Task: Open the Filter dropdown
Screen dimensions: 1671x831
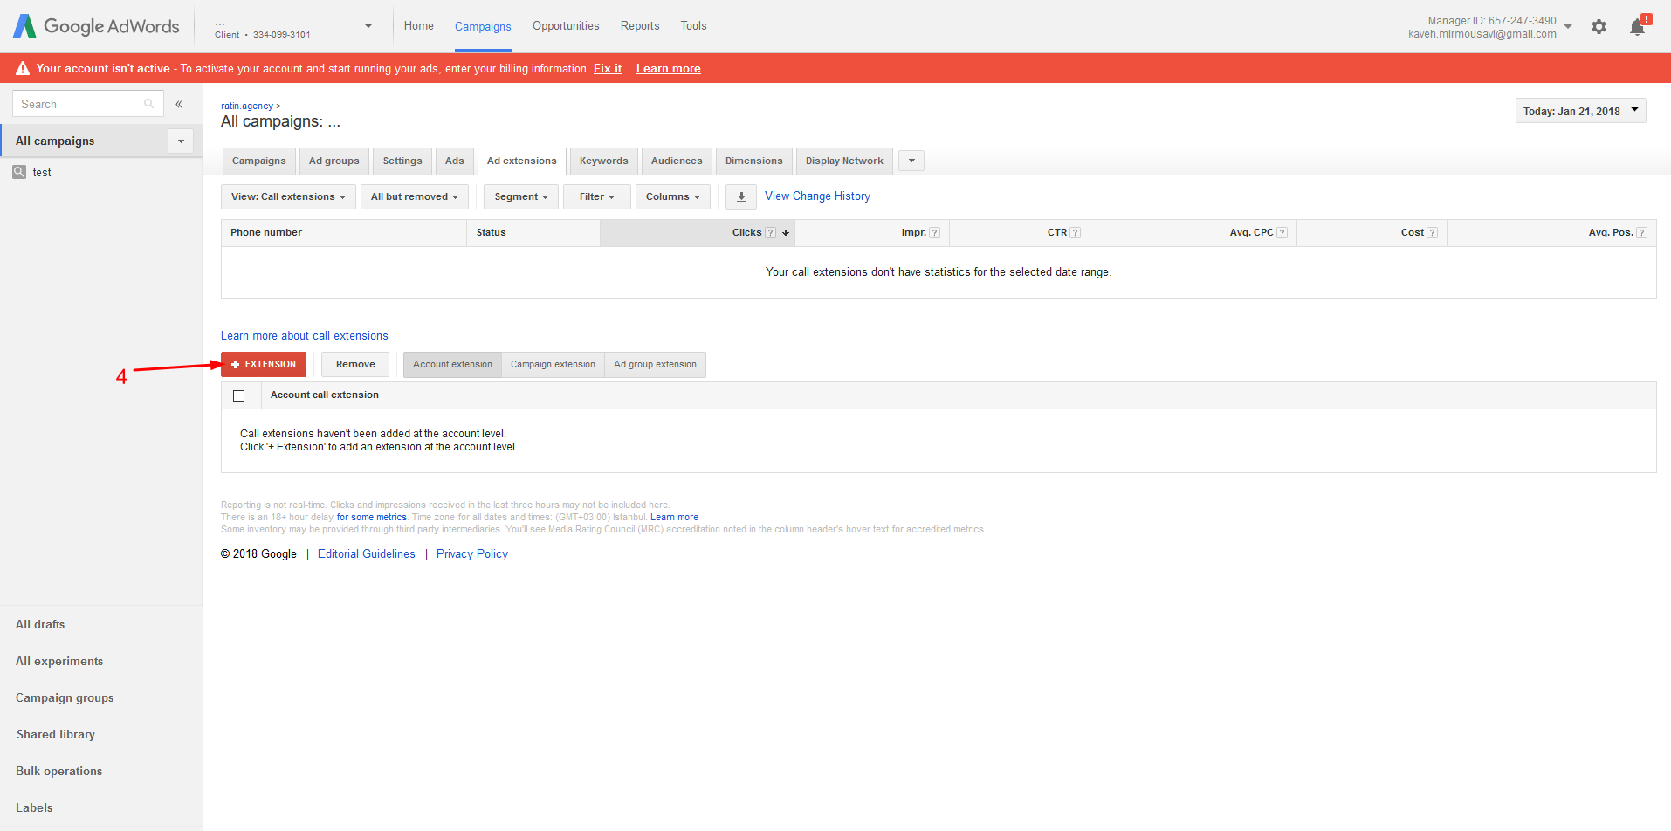Action: (597, 196)
